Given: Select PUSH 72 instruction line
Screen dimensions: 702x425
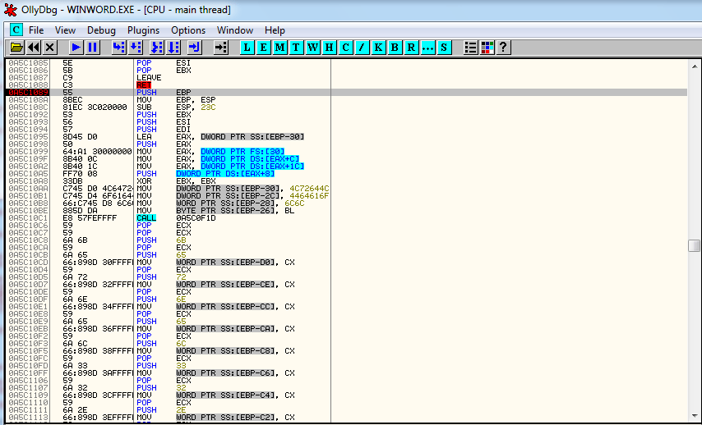Looking at the screenshot, I should (x=348, y=277).
